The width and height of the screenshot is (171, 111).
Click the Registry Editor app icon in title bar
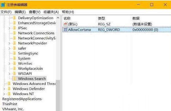coord(3,5)
